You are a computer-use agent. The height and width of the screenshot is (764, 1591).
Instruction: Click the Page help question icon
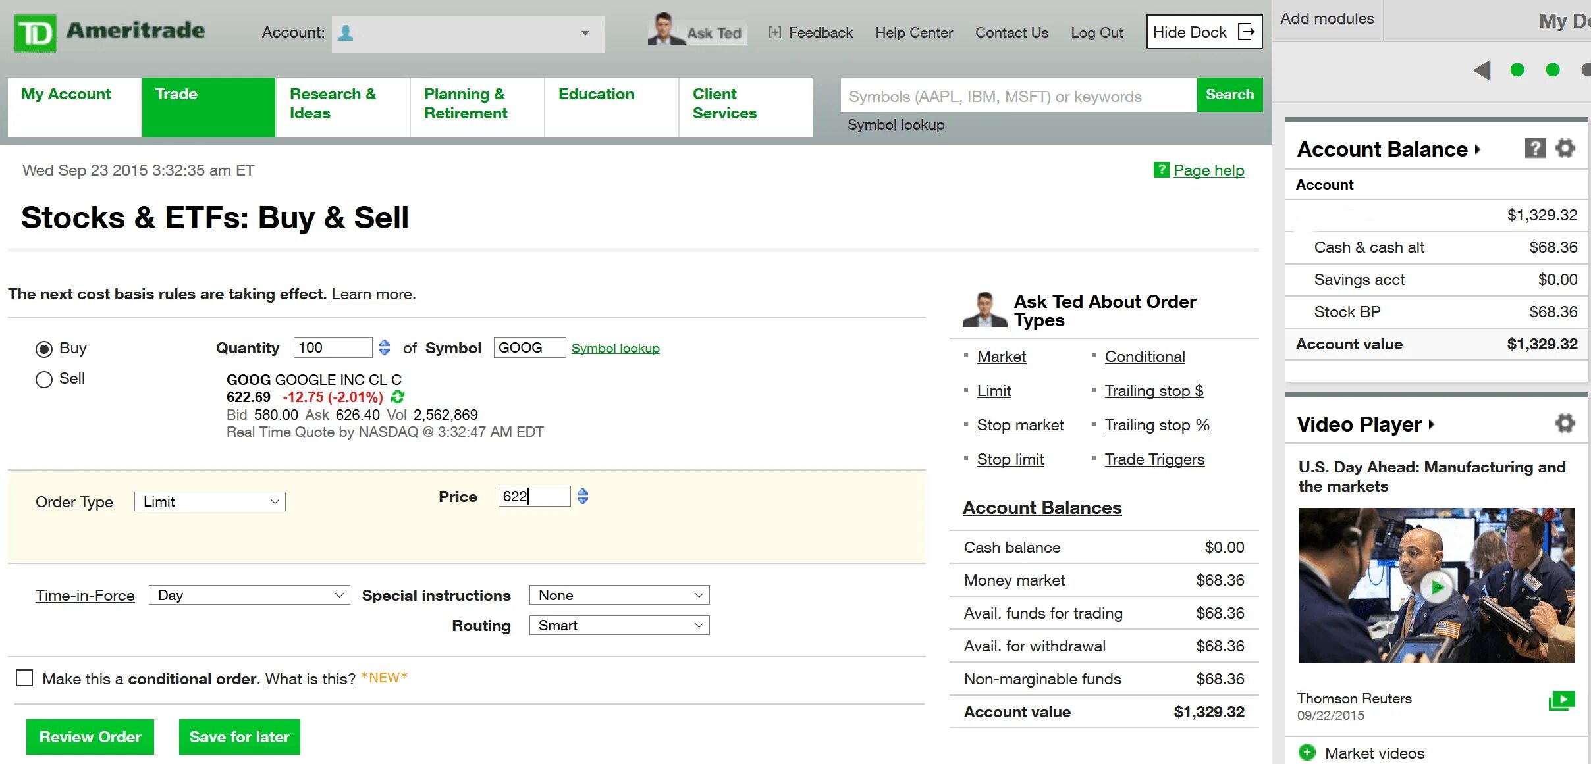1161,170
